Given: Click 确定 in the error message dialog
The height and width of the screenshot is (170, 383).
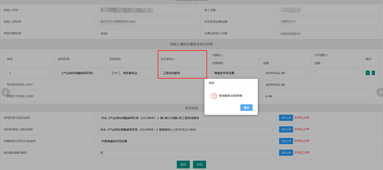Looking at the screenshot, I should click(x=246, y=108).
